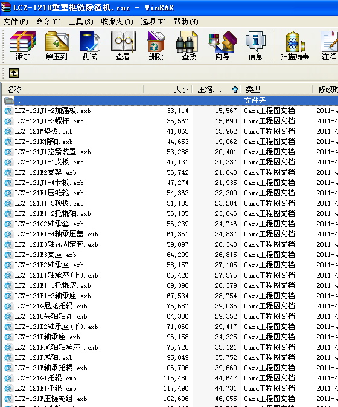Open the 选项(N) menu
338x407 pixels.
153,22
